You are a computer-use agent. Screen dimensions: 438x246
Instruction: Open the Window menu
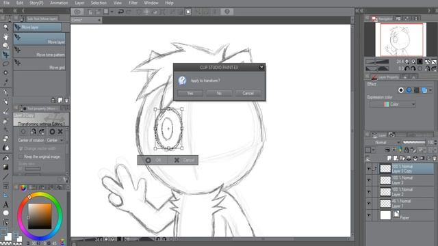(151, 3)
